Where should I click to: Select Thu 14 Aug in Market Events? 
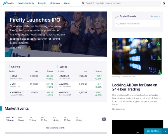click(x=56, y=119)
